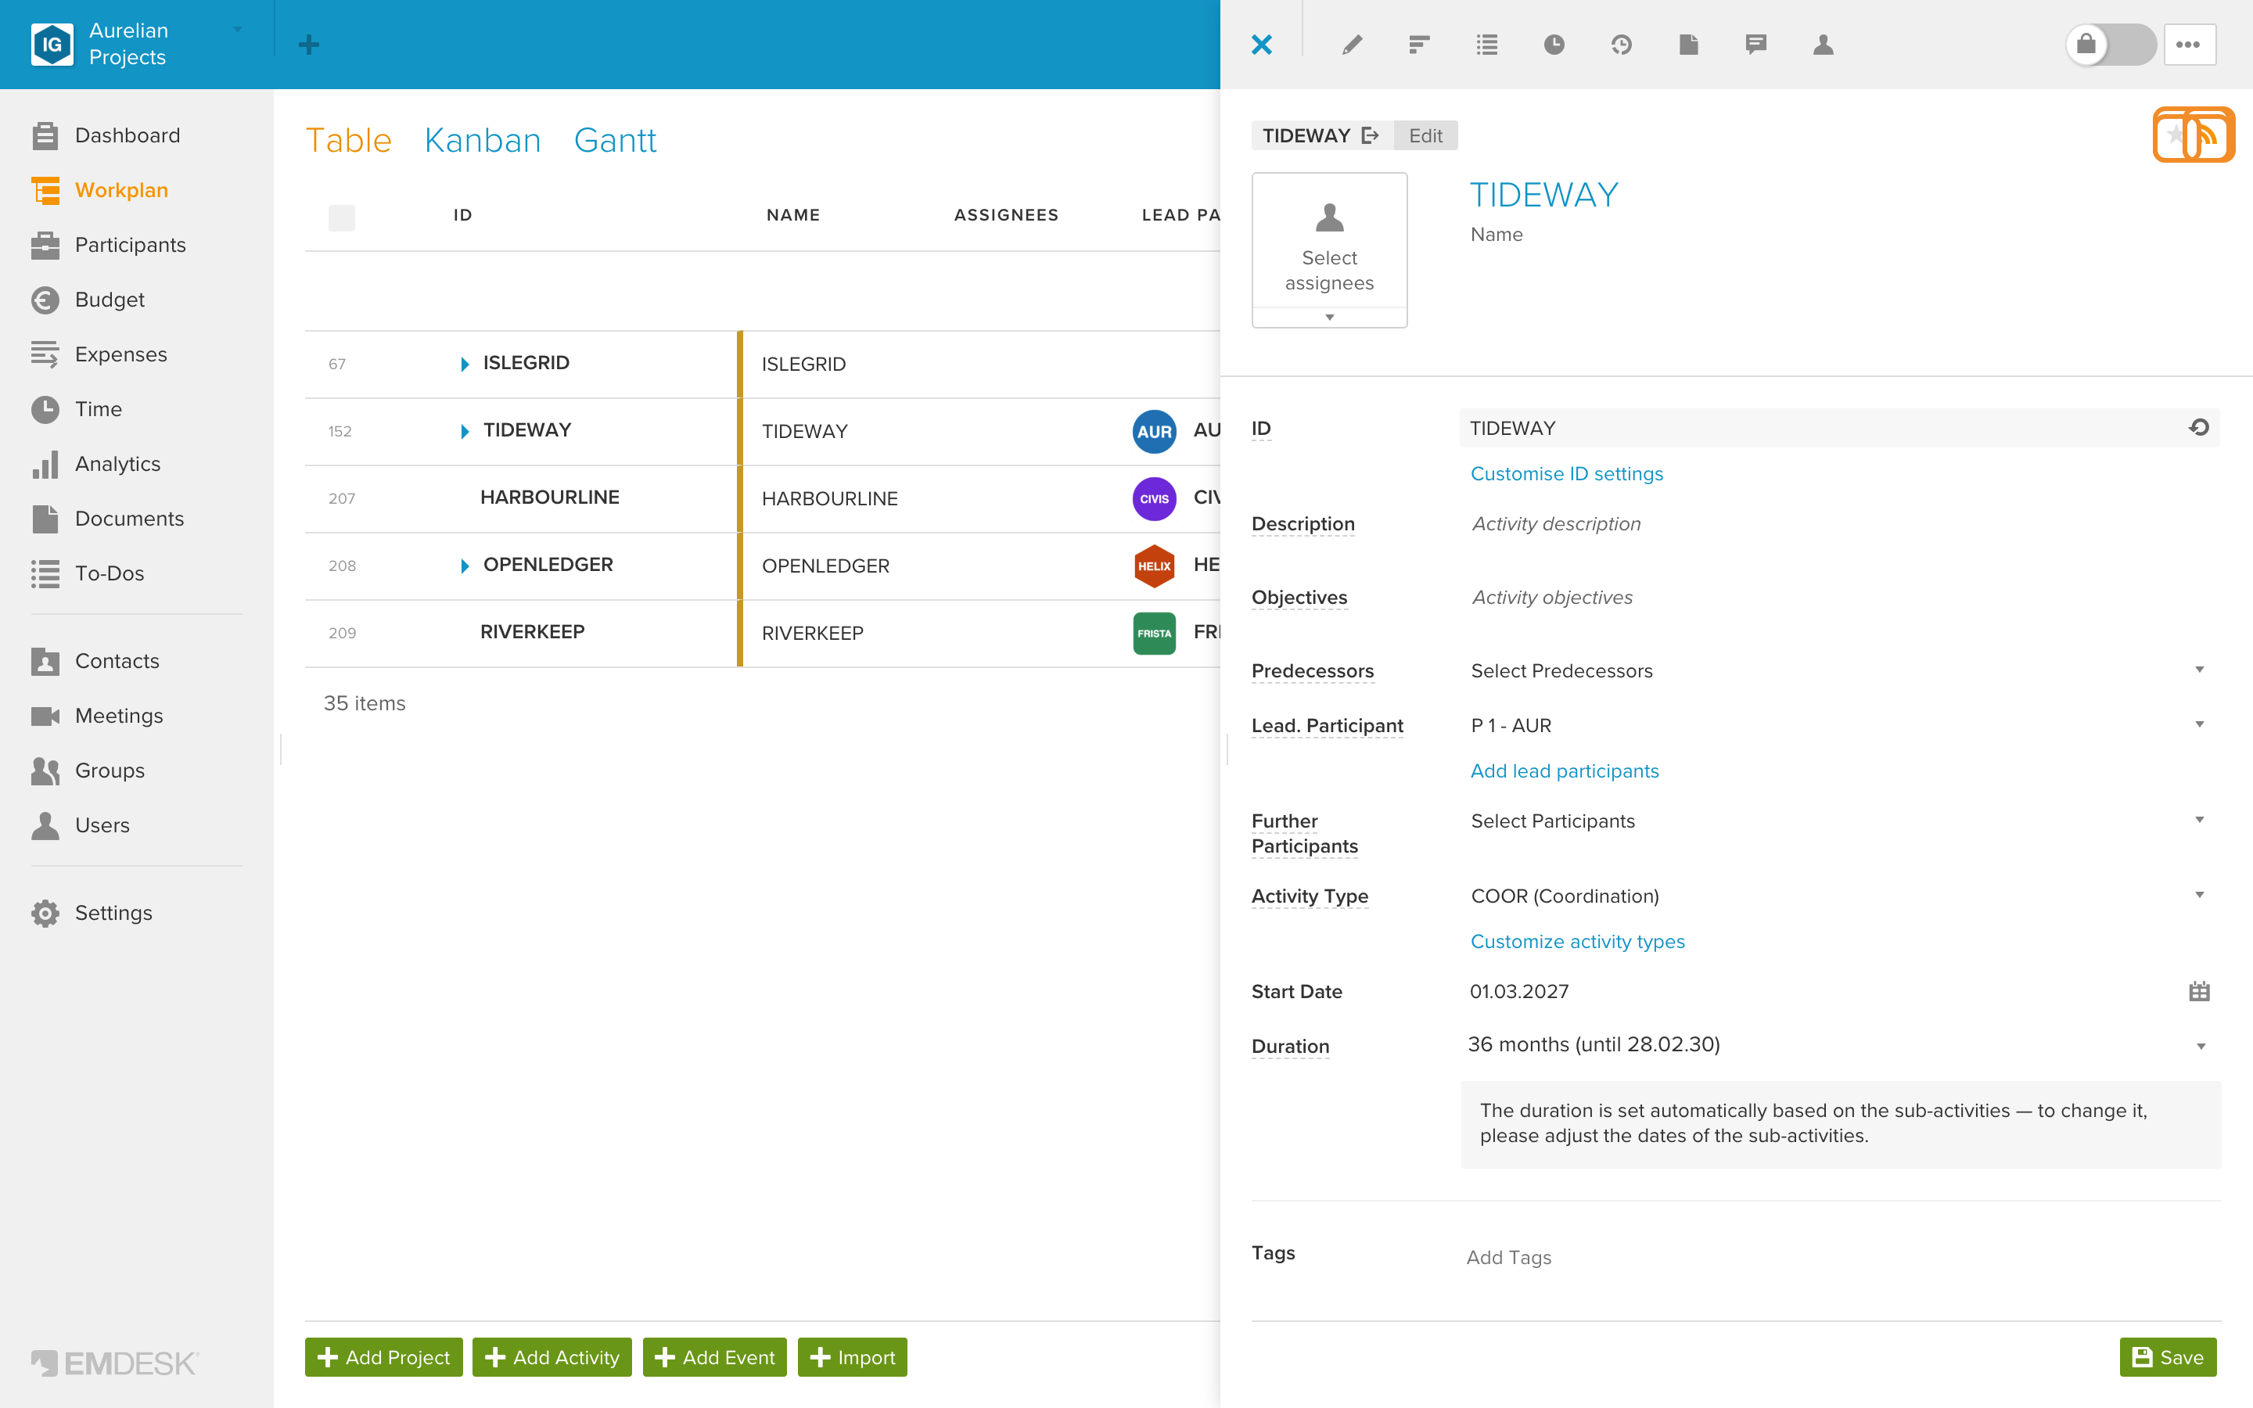Open the documents page icon in panel
Image resolution: width=2253 pixels, height=1408 pixels.
[x=1689, y=45]
